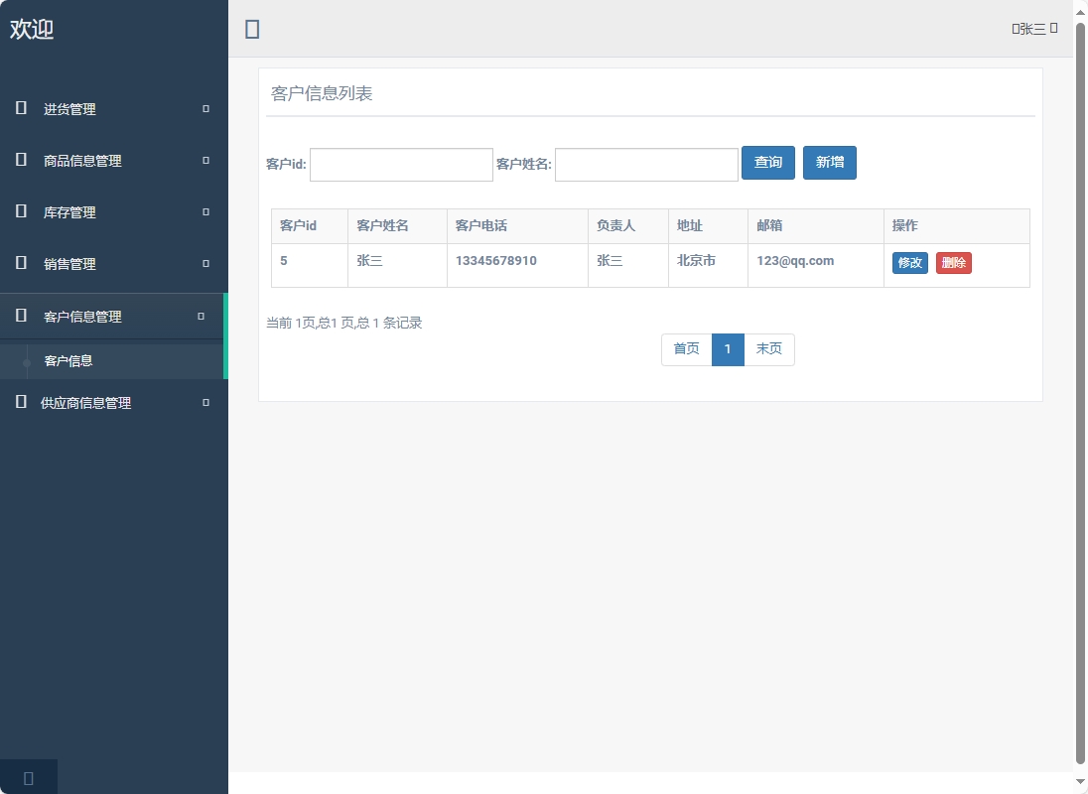The image size is (1088, 794).
Task: Select the 客户信息 submenu item
Action: 68,360
